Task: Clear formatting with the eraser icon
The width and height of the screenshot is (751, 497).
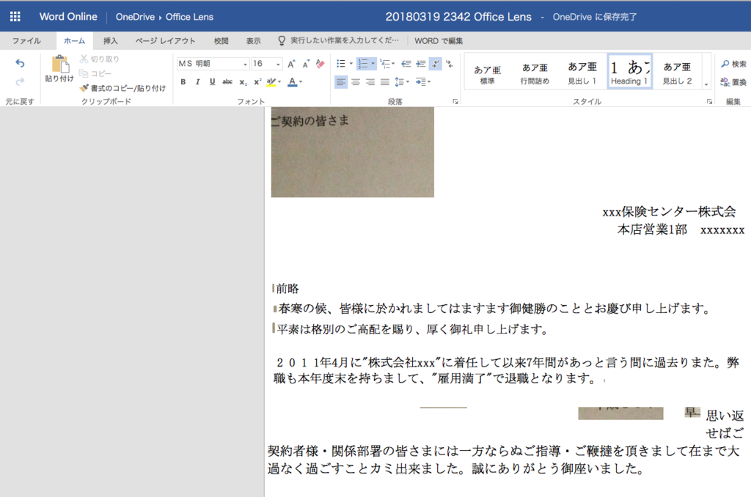Action: [x=320, y=64]
